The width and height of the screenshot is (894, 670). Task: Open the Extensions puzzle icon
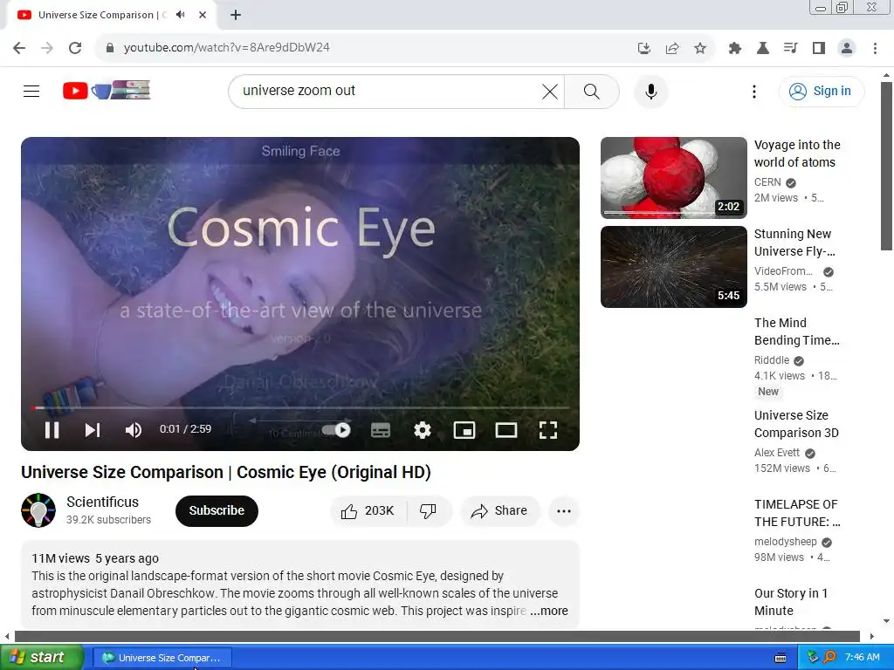[734, 48]
